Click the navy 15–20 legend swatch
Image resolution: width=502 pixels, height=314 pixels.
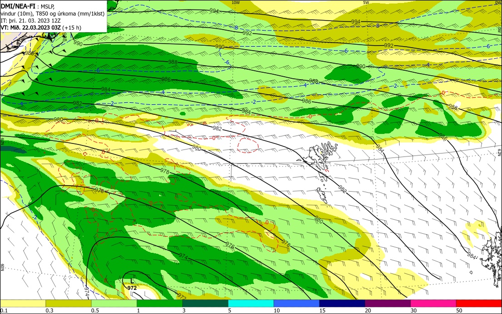342,303
